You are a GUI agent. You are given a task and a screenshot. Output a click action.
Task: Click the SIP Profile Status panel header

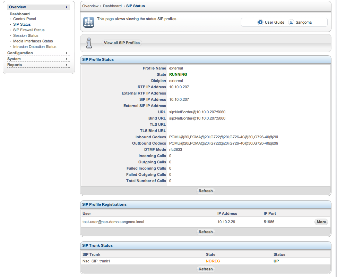pos(206,60)
